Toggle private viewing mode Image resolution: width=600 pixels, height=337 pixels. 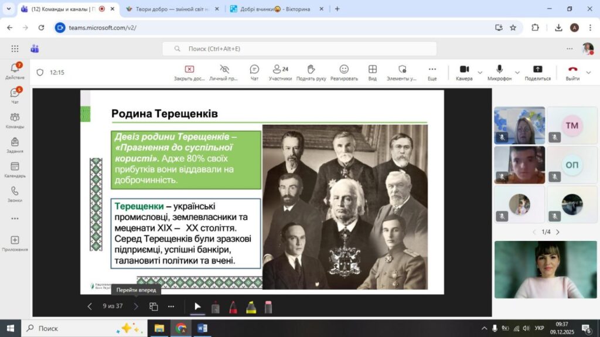tap(224, 72)
